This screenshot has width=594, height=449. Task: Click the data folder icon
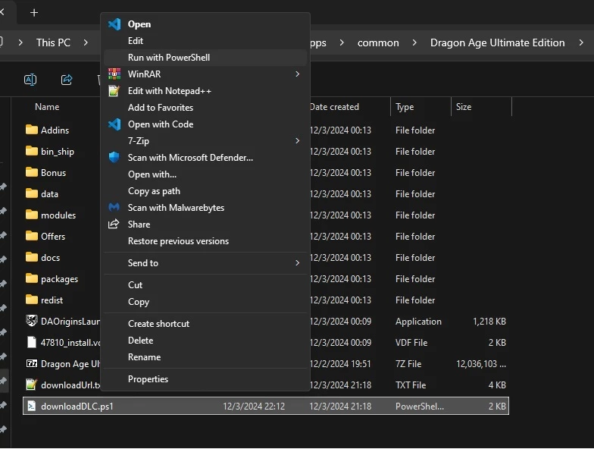(32, 193)
